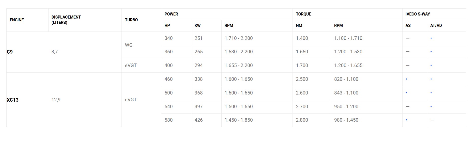Viewport: 476px width, 142px height.
Task: Click the 12,9 displacement value
Action: [56, 100]
